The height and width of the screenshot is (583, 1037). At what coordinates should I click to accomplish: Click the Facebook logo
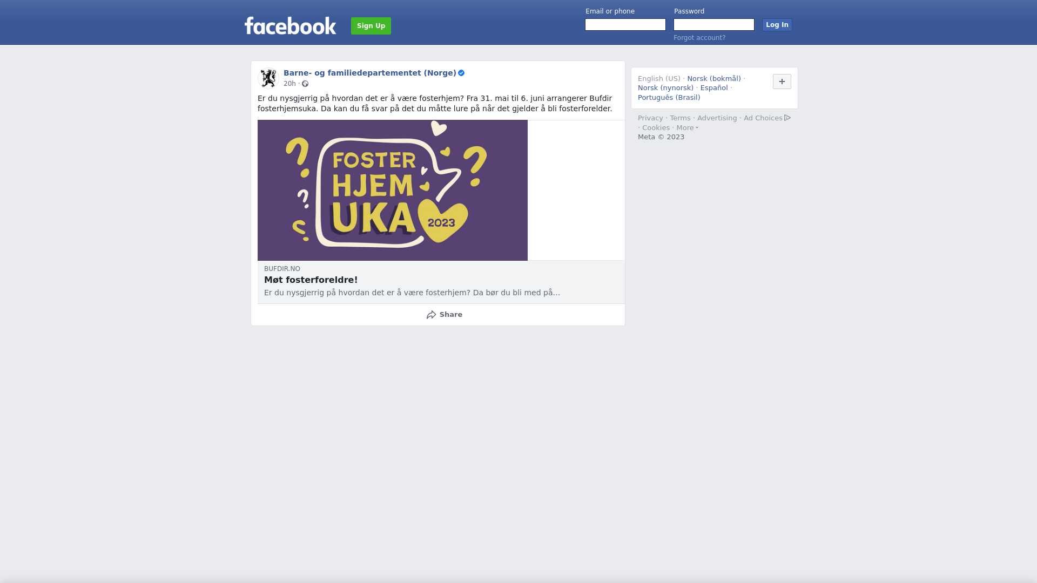[x=290, y=25]
